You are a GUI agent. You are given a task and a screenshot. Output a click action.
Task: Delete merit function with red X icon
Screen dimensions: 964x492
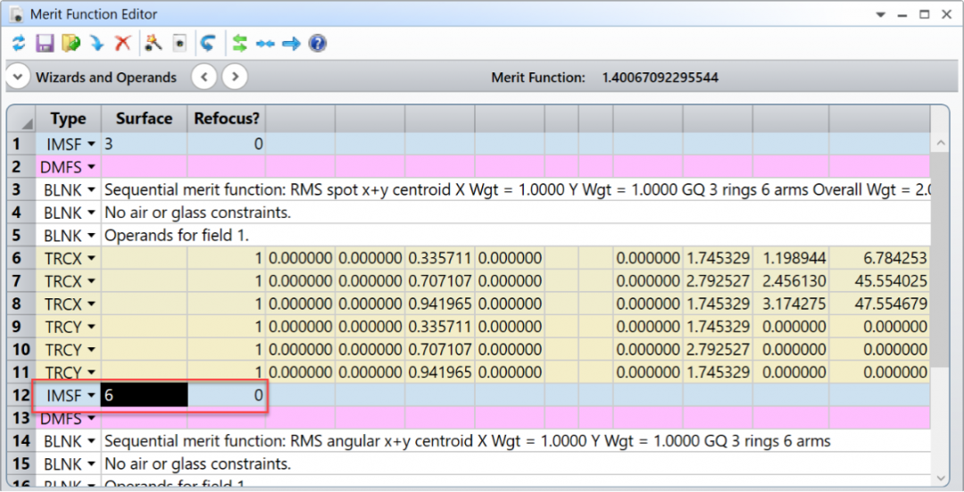(x=123, y=43)
